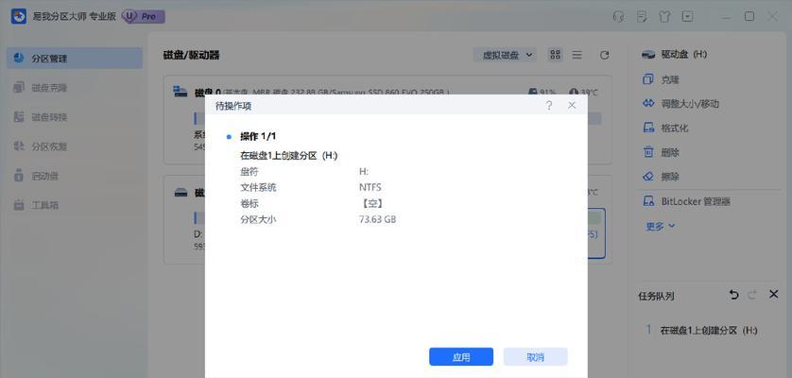Viewport: 792px width, 378px height.
Task: Switch to list view of disks
Action: [577, 55]
